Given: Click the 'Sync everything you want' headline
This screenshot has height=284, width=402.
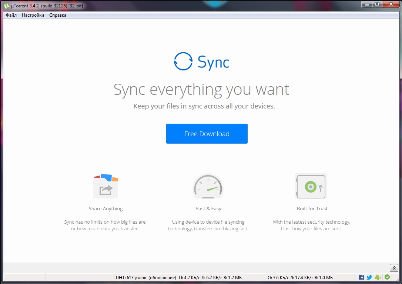Looking at the screenshot, I should pos(201,90).
